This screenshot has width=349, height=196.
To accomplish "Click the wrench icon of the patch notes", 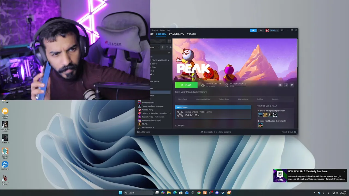I will pyautogui.click(x=180, y=114).
